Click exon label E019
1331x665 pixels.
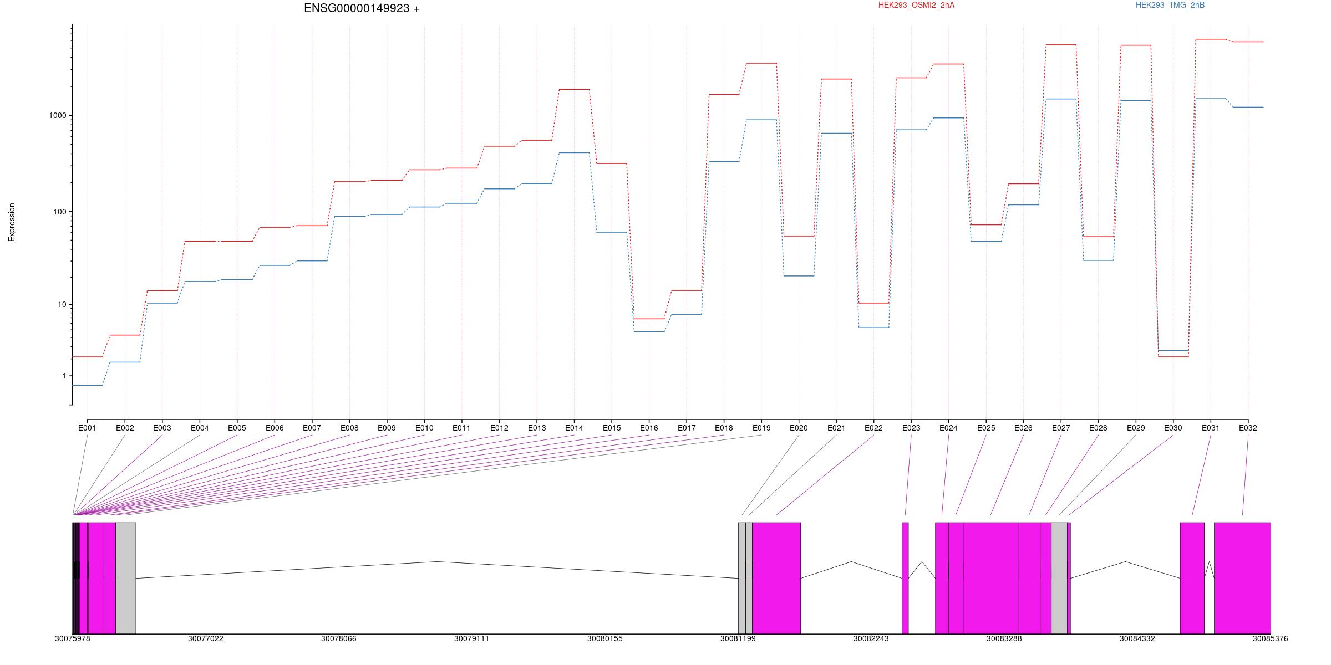[x=761, y=428]
